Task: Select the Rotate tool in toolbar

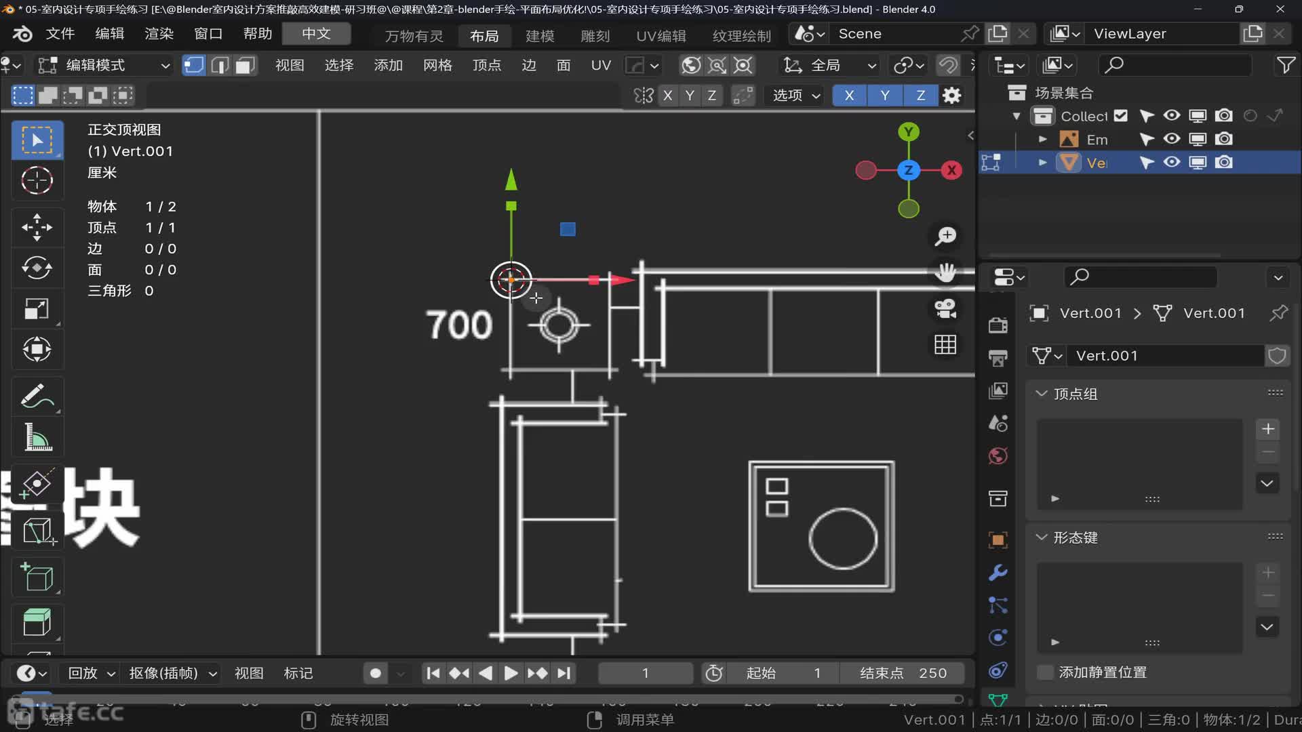Action: (x=37, y=268)
